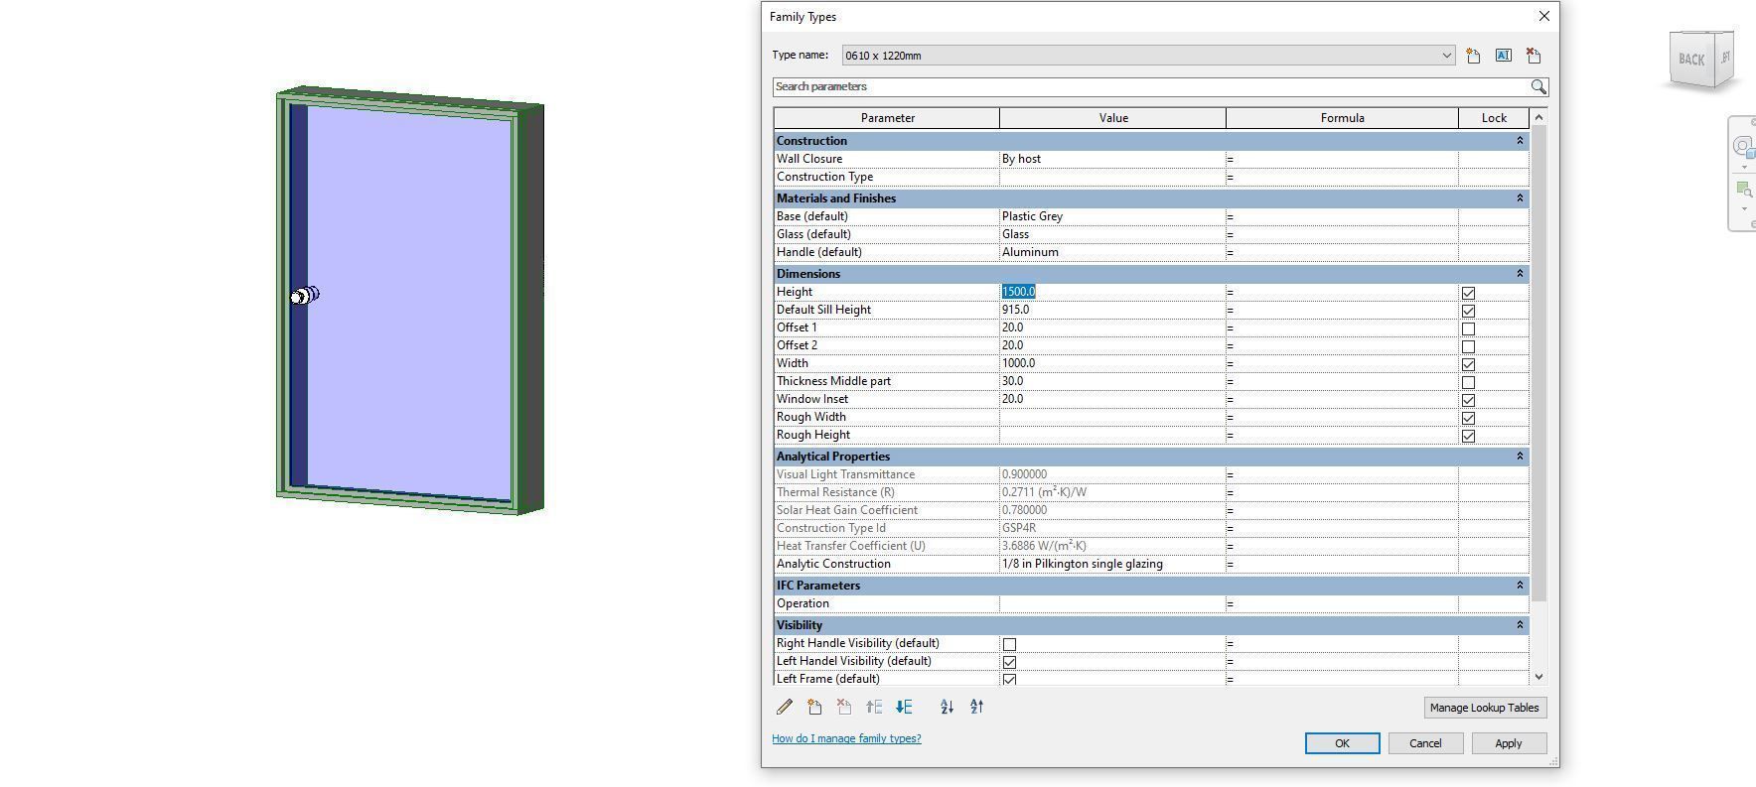Screen dimensions: 1756x787
Task: Click the Parameter column header
Action: [887, 118]
